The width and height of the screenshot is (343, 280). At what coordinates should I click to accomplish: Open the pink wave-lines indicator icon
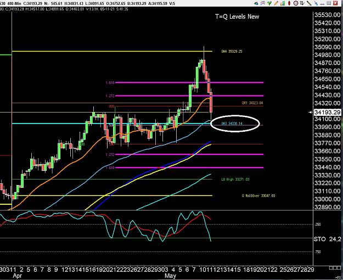pyautogui.click(x=263, y=3)
